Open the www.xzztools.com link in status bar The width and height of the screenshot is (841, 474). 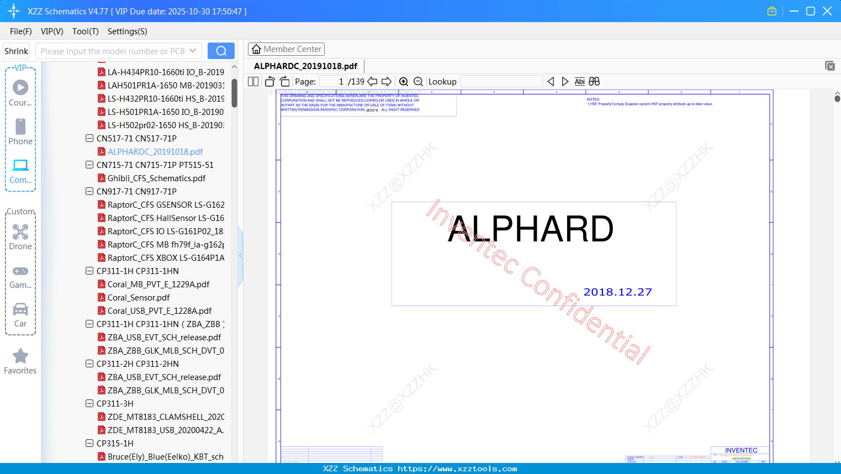(x=457, y=468)
